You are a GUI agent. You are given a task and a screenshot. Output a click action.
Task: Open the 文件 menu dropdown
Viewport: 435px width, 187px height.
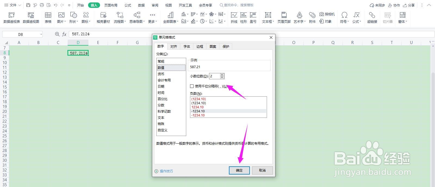tap(13, 5)
